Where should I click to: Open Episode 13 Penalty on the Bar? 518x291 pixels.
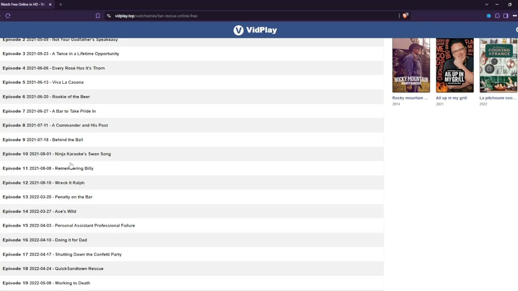pyautogui.click(x=192, y=197)
